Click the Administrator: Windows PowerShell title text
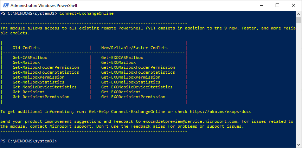Screen dimensions: 302x148 point(44,6)
